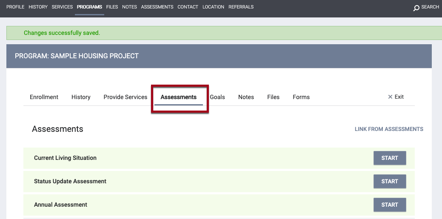Switch to the Goals tab
This screenshot has width=442, height=219.
217,97
